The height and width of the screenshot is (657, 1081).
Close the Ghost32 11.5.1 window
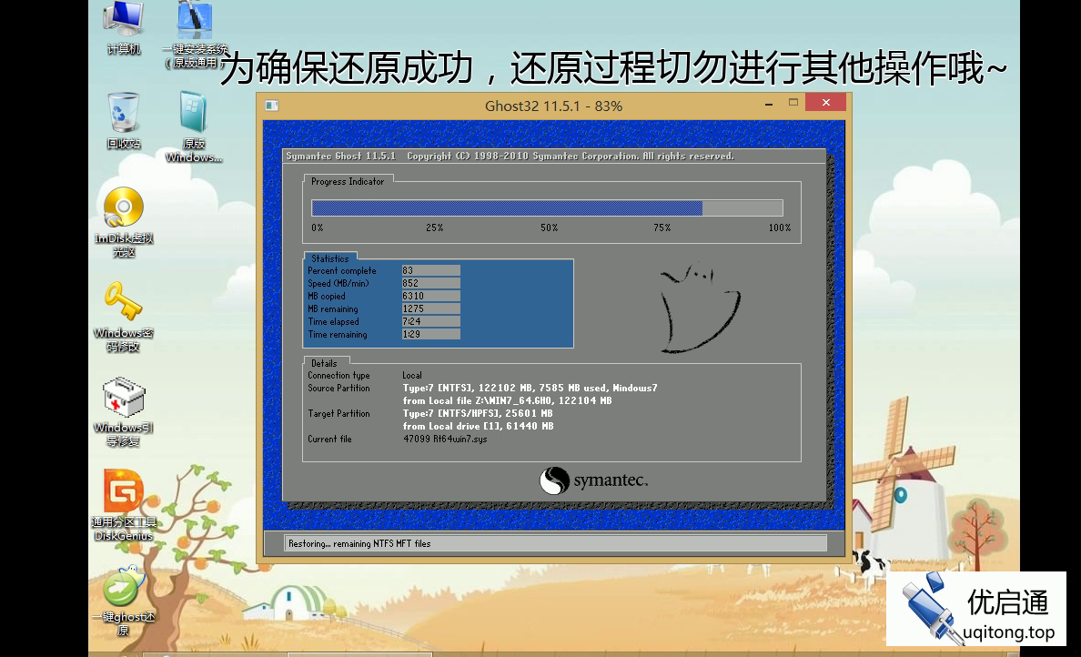[x=825, y=103]
